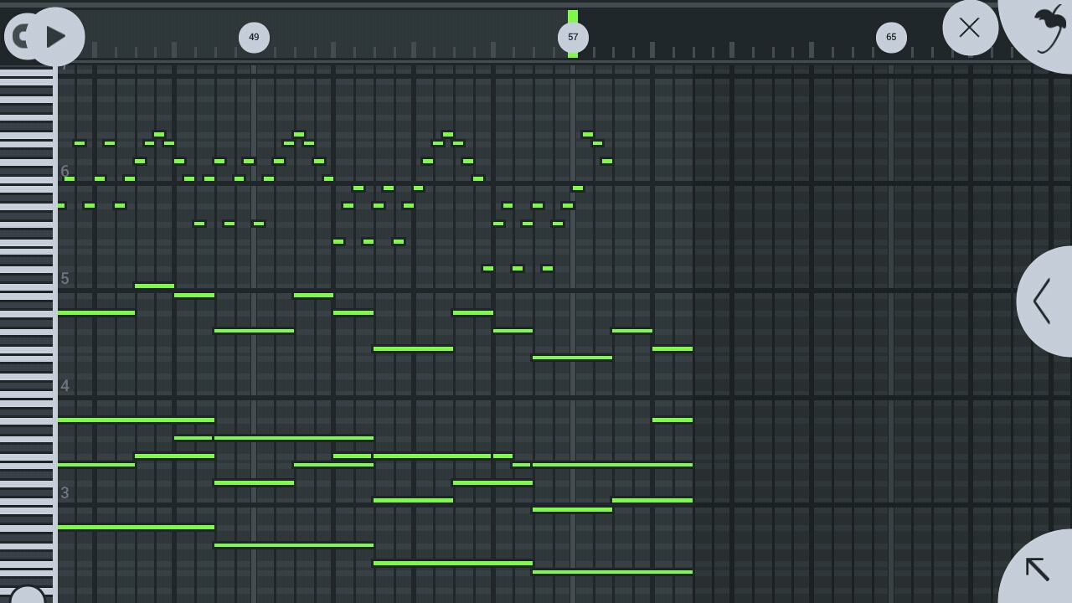Expand the side panel using the left chevron
Image resolution: width=1072 pixels, height=603 pixels.
1043,301
